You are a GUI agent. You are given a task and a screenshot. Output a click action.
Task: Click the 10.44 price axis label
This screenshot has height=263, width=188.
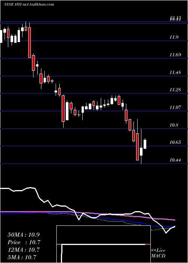coord(175,160)
